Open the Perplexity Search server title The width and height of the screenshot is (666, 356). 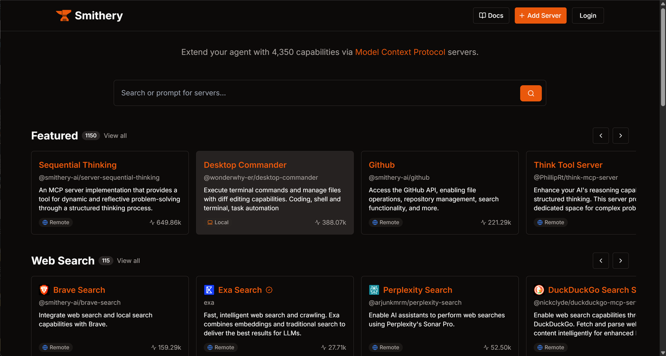[418, 290]
